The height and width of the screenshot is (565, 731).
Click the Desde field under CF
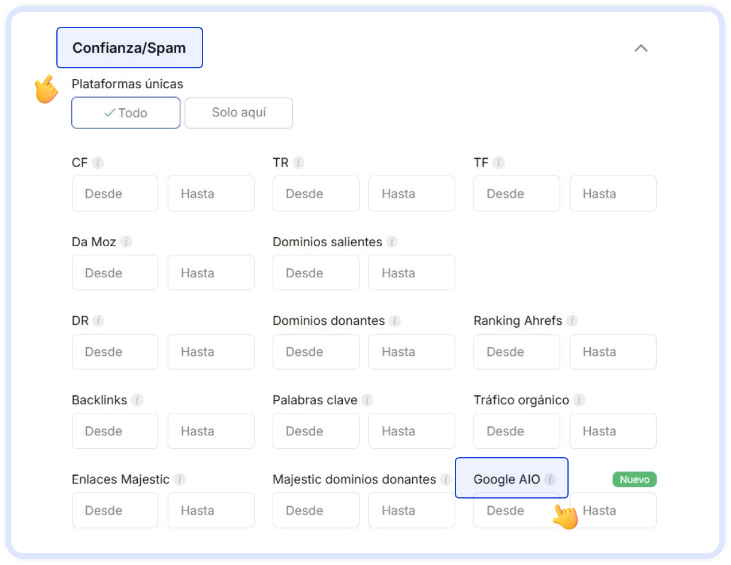114,193
